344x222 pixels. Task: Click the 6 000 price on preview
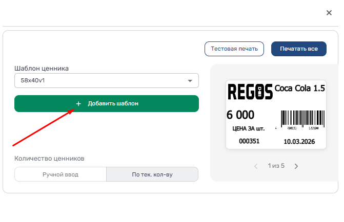coord(240,116)
